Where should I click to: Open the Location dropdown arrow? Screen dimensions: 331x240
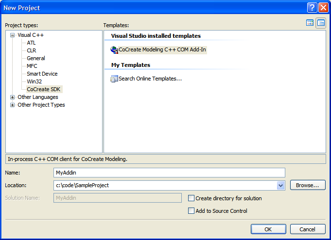point(280,186)
